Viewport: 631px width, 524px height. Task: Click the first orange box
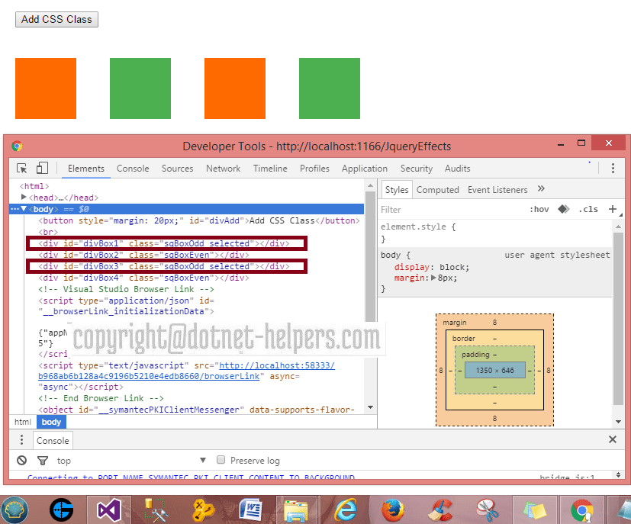pyautogui.click(x=46, y=88)
